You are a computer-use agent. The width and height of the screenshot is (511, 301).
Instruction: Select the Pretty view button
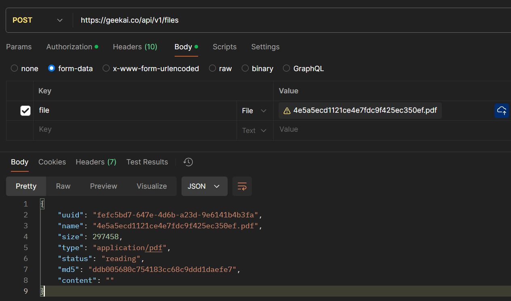26,186
